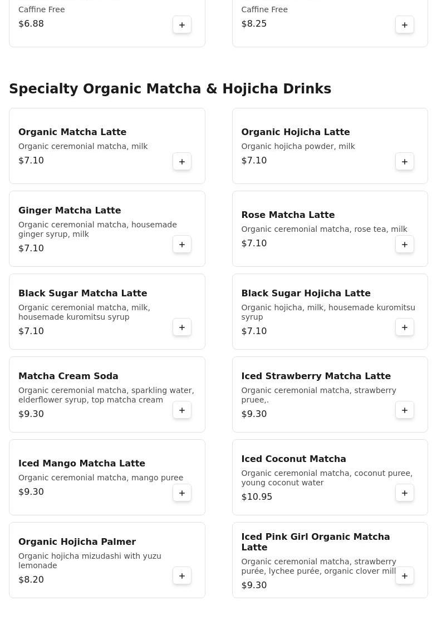This screenshot has width=437, height=621.
Task: Add the $6.88 Caffine Free item
Action: [x=182, y=25]
